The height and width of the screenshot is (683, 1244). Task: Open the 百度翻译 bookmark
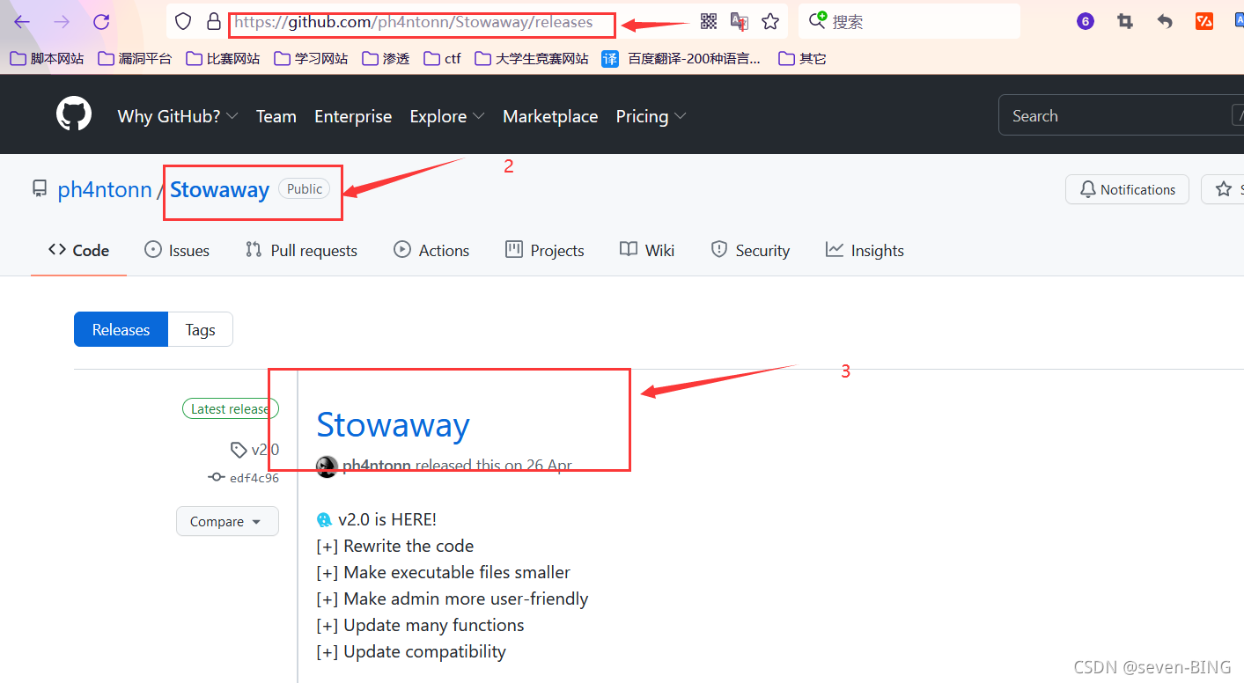pos(681,59)
